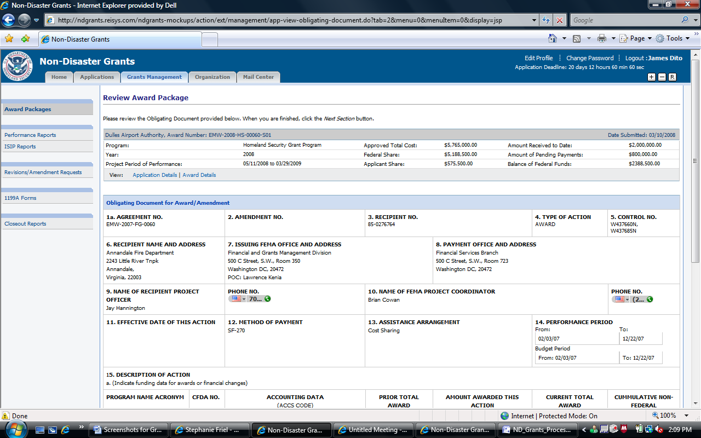The height and width of the screenshot is (438, 701).
Task: Click the Change Password link
Action: coord(590,58)
